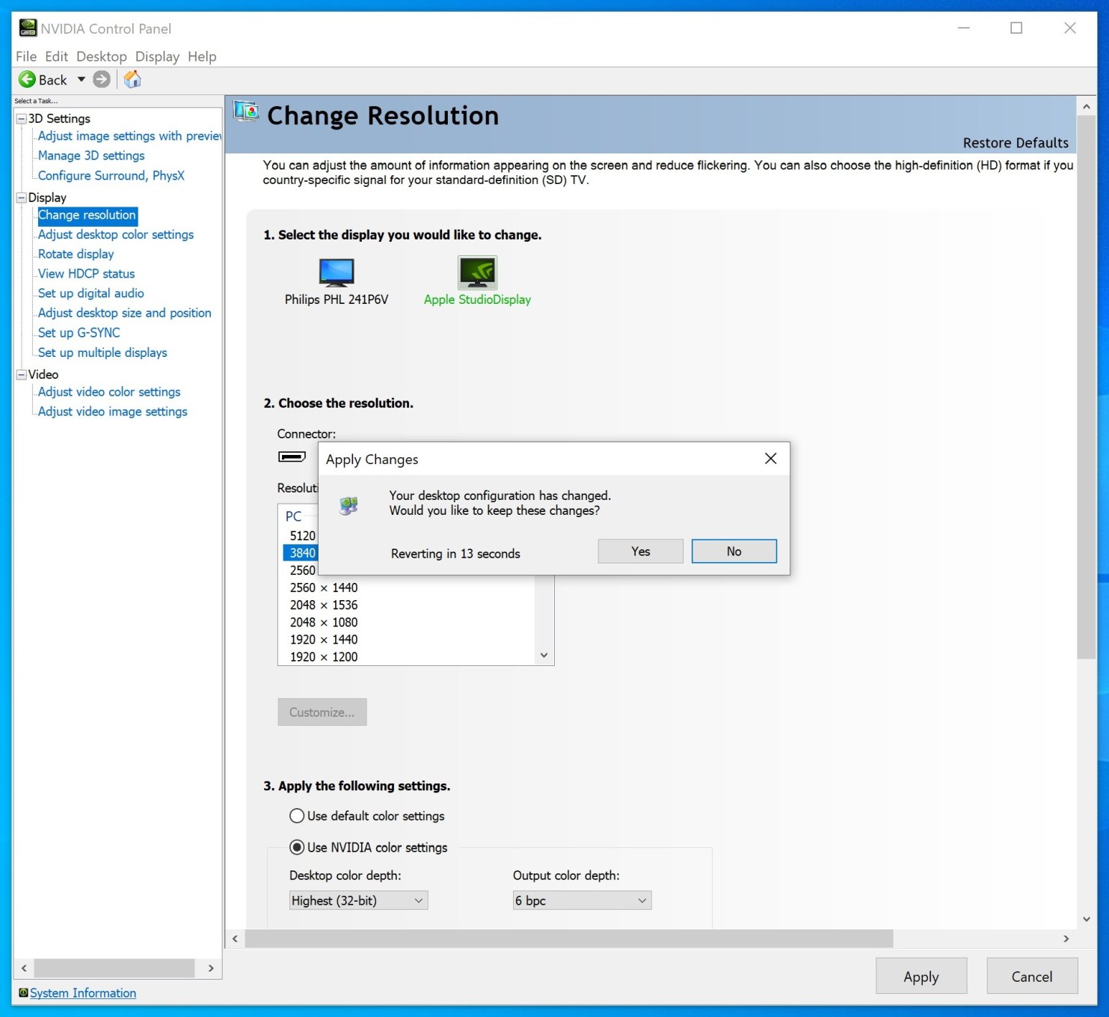
Task: Select Change resolution in the task tree
Action: pyautogui.click(x=87, y=216)
